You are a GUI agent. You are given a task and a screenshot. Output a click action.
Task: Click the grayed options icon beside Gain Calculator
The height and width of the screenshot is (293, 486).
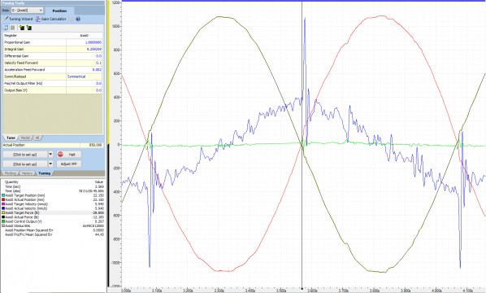[x=72, y=19]
